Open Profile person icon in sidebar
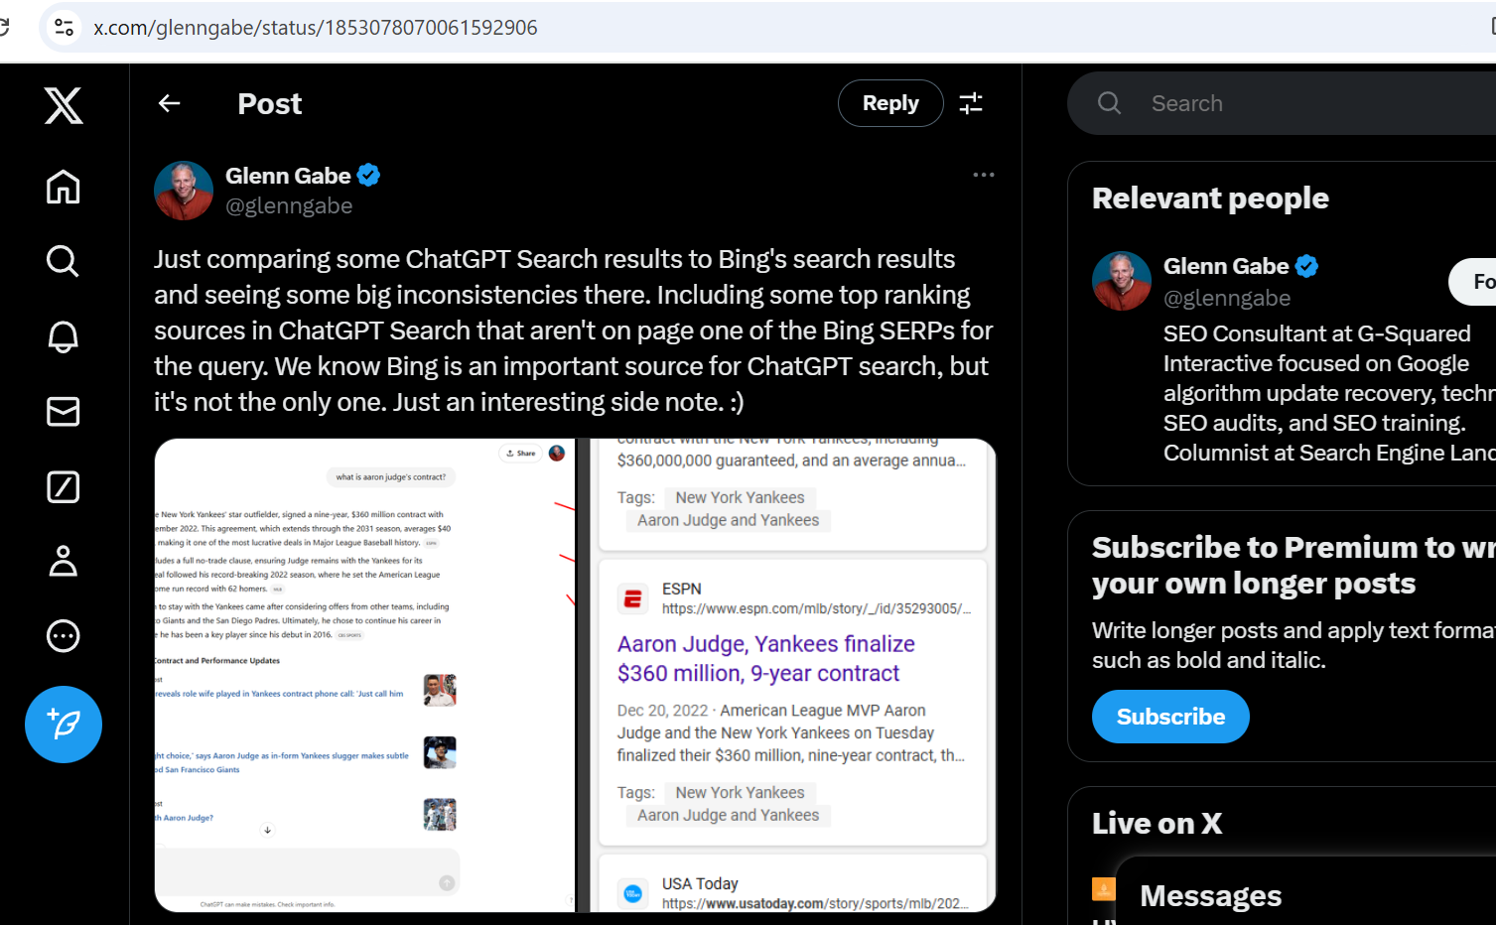This screenshot has width=1496, height=925. 64,561
